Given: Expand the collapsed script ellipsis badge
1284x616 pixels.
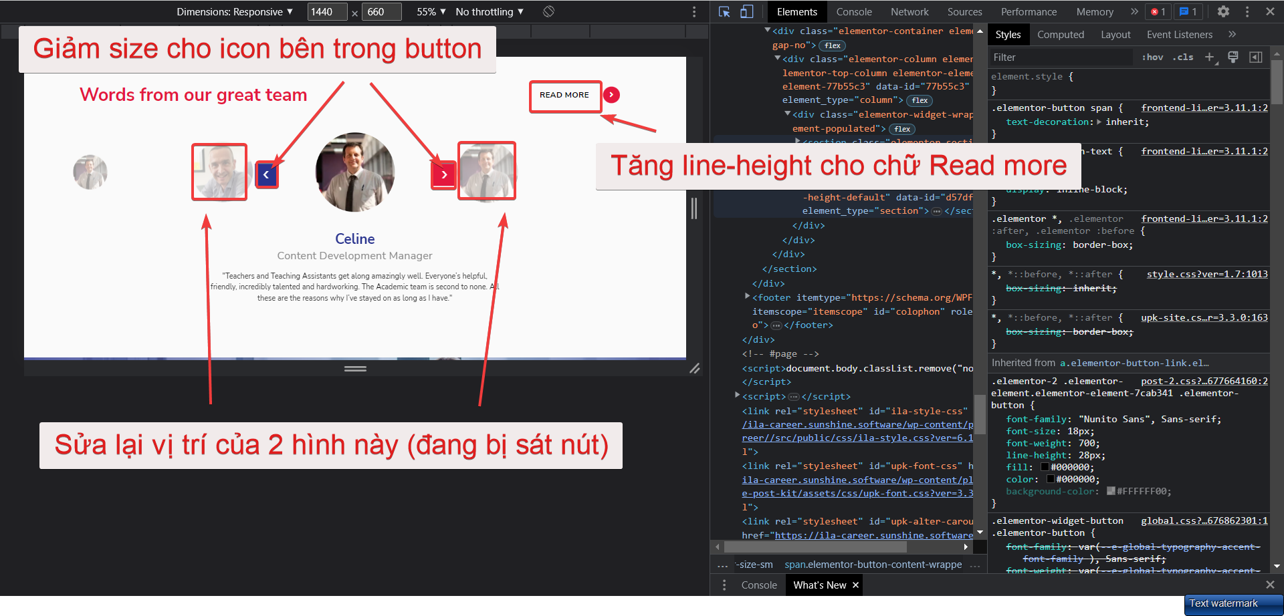Looking at the screenshot, I should (x=794, y=397).
